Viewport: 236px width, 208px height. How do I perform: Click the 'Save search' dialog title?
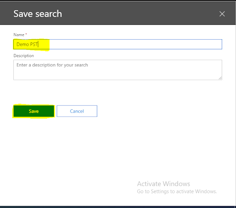pyautogui.click(x=38, y=14)
